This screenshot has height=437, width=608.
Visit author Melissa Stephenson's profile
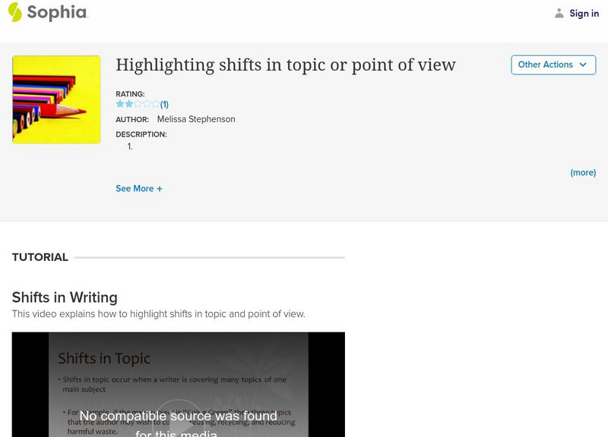[196, 119]
